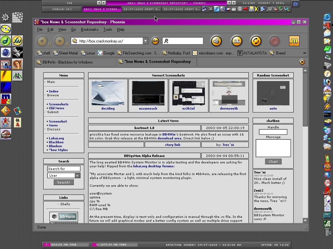Click the Old News menu link

57,108
